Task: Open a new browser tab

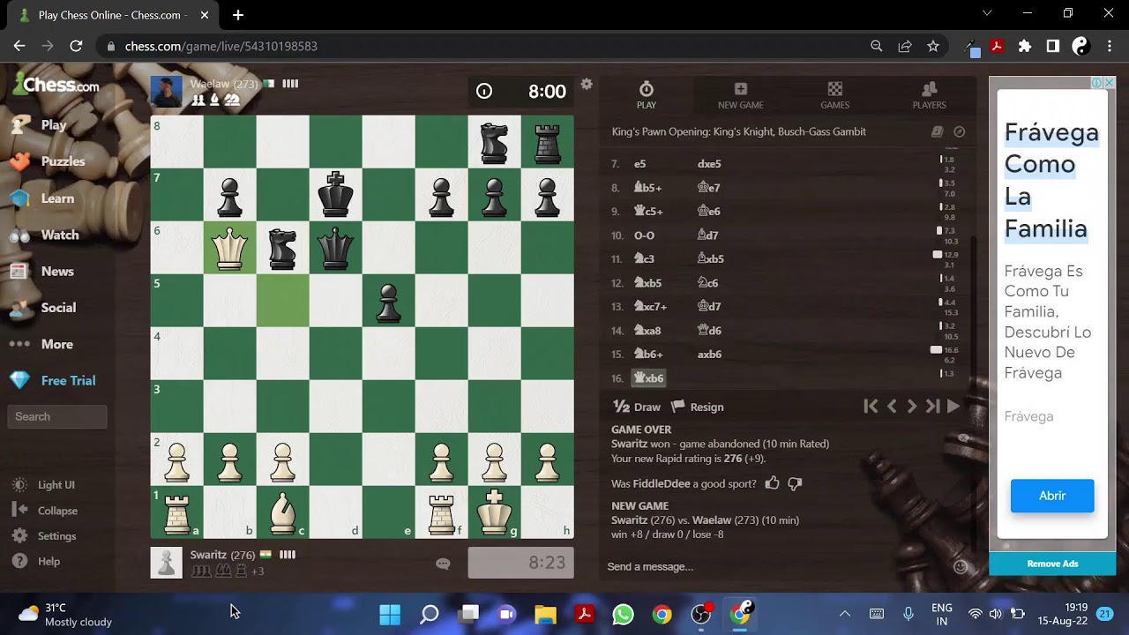Action: [238, 15]
